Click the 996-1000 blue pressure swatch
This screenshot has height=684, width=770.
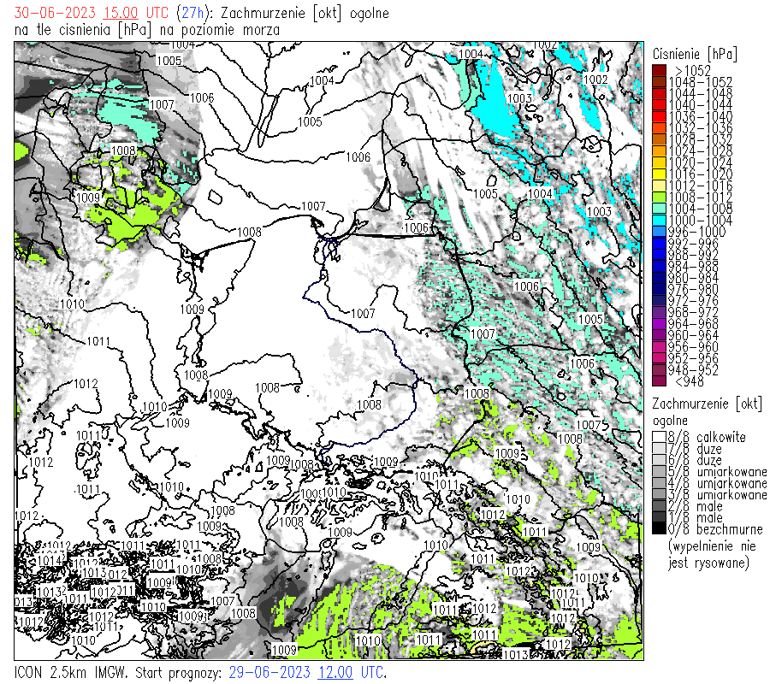(659, 232)
